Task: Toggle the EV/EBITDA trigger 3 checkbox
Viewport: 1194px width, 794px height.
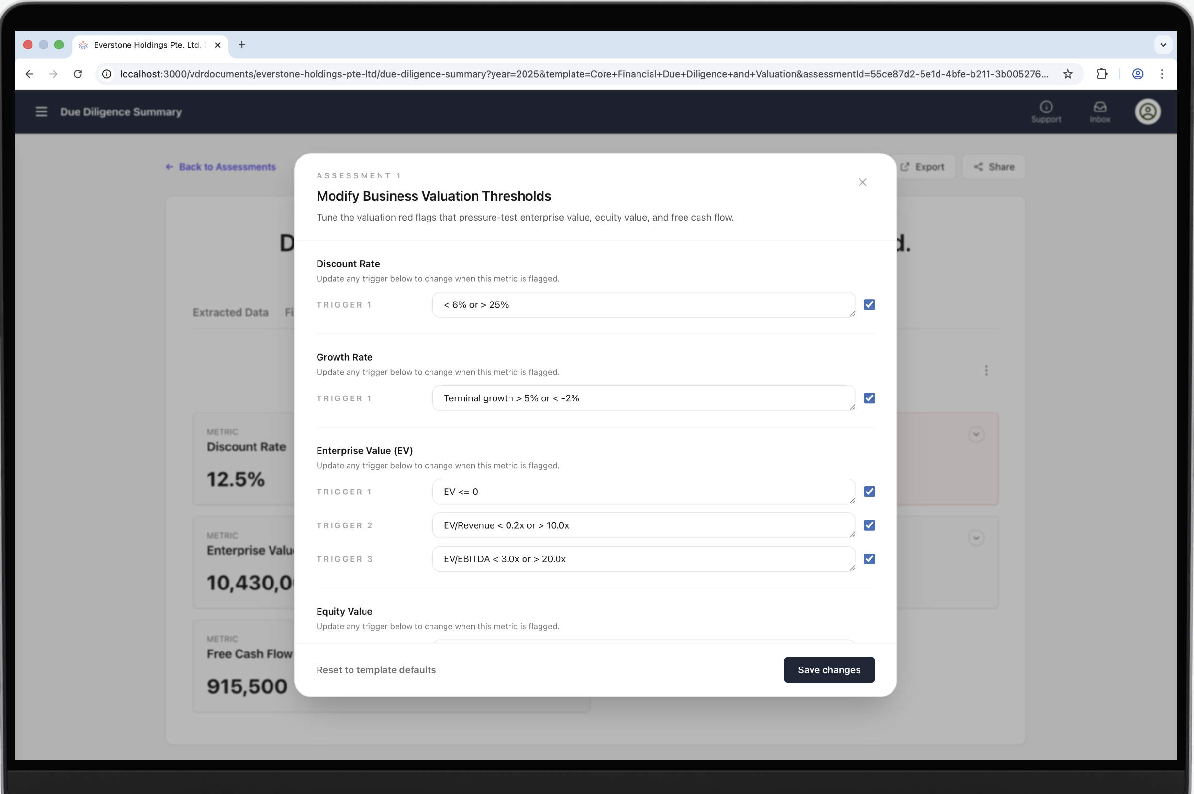Action: (x=869, y=559)
